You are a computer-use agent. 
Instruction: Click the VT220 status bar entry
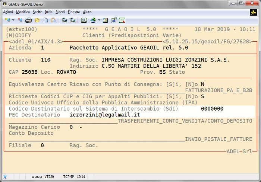click(49, 177)
